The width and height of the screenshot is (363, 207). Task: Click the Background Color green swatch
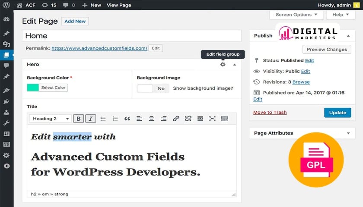[x=33, y=88]
